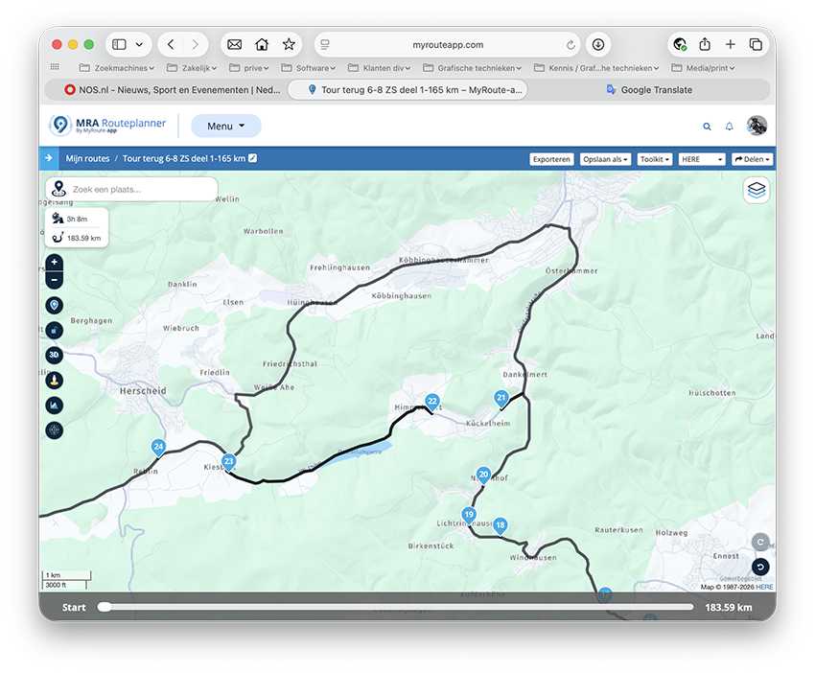Click the Exporteren button

tap(551, 159)
